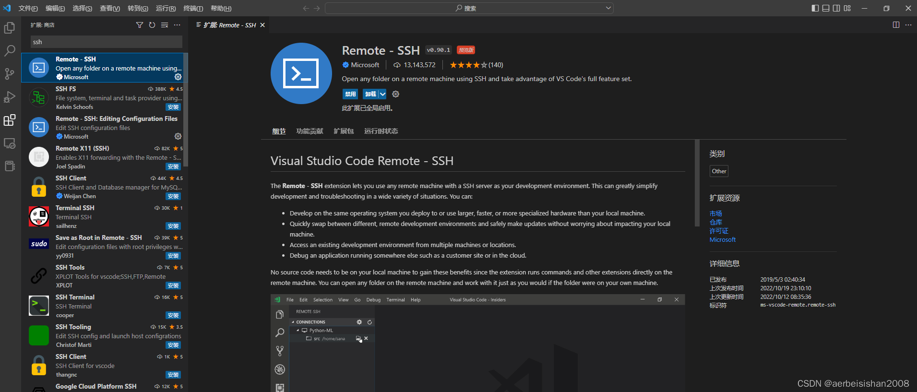Select the 细节 details tab
This screenshot has height=392, width=917.
[279, 131]
